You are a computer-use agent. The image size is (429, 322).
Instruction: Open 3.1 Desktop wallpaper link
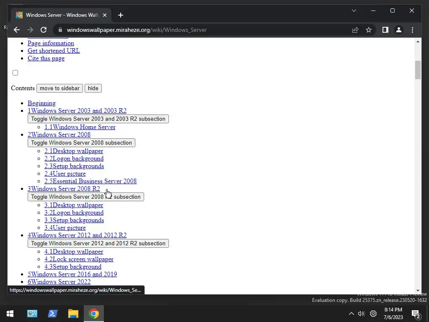[x=74, y=205]
